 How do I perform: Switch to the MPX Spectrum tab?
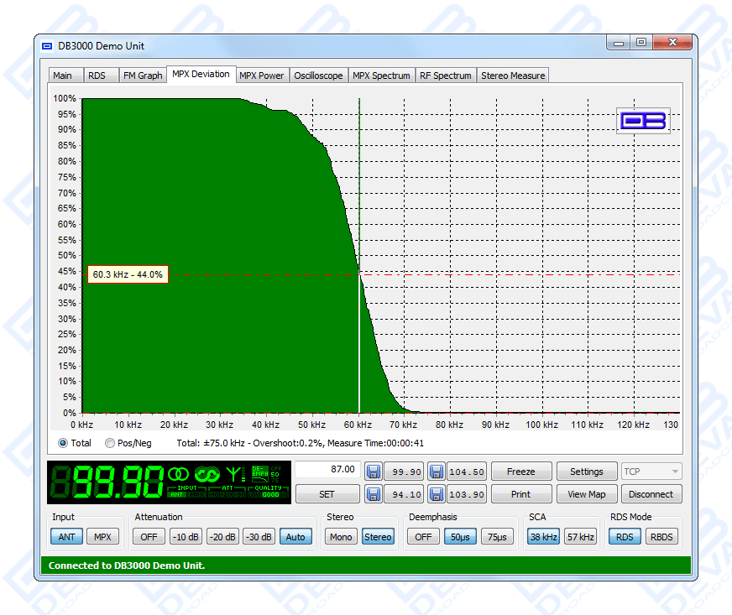coord(381,76)
